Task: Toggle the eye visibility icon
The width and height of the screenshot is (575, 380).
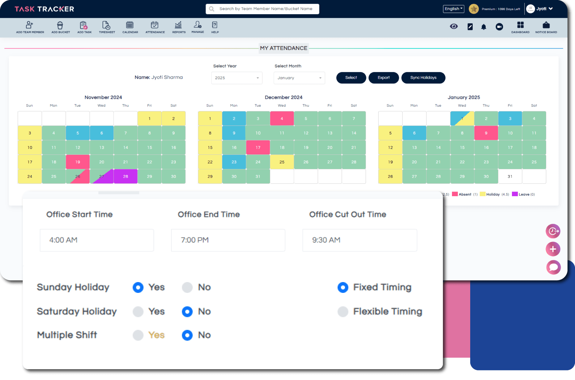Action: pyautogui.click(x=454, y=27)
